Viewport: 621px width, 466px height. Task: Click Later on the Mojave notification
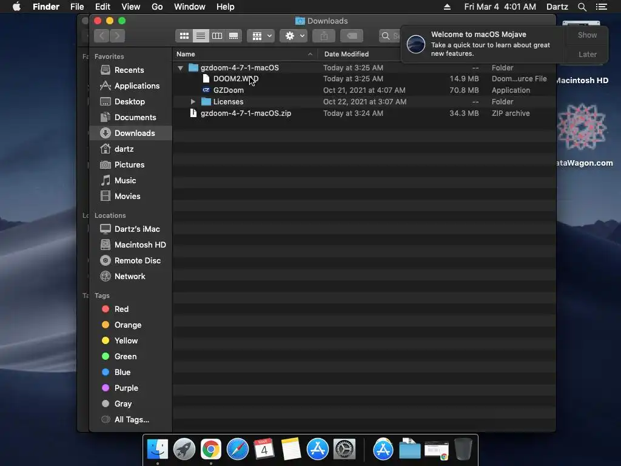587,55
